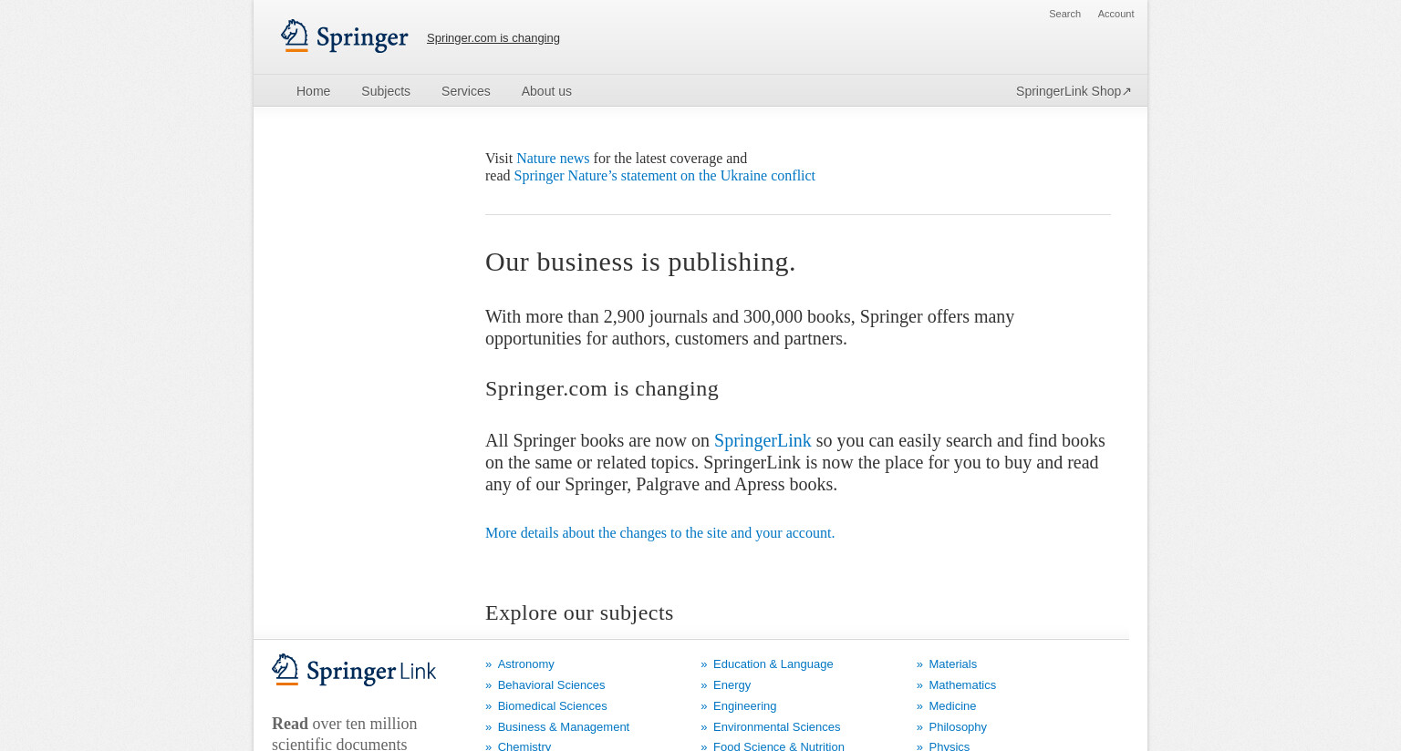Click the SpringerLink link in paragraph

763,440
